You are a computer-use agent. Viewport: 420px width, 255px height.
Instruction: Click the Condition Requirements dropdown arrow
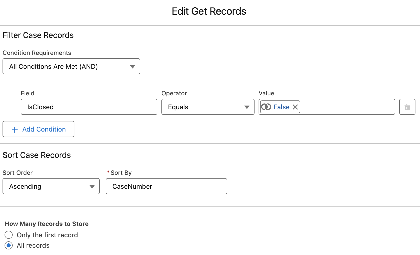(x=133, y=66)
